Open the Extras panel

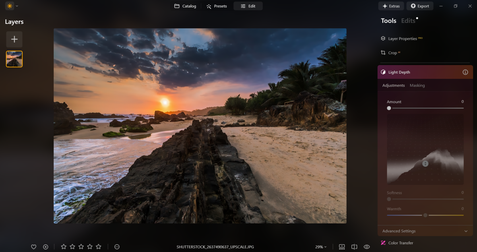click(391, 6)
